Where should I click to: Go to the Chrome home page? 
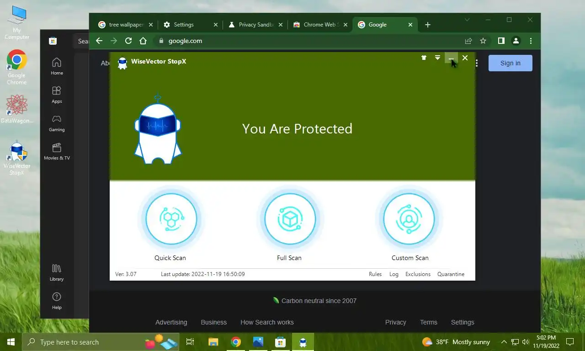click(143, 41)
